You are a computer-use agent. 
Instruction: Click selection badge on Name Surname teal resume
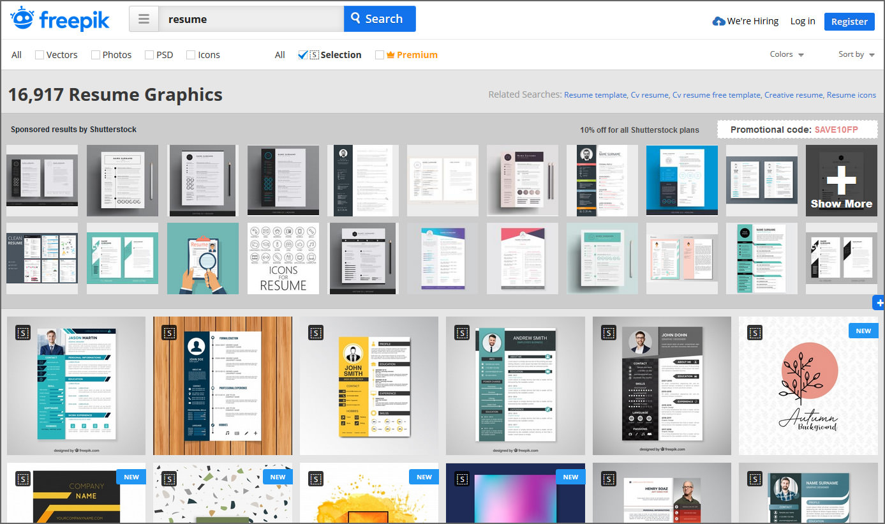click(755, 479)
